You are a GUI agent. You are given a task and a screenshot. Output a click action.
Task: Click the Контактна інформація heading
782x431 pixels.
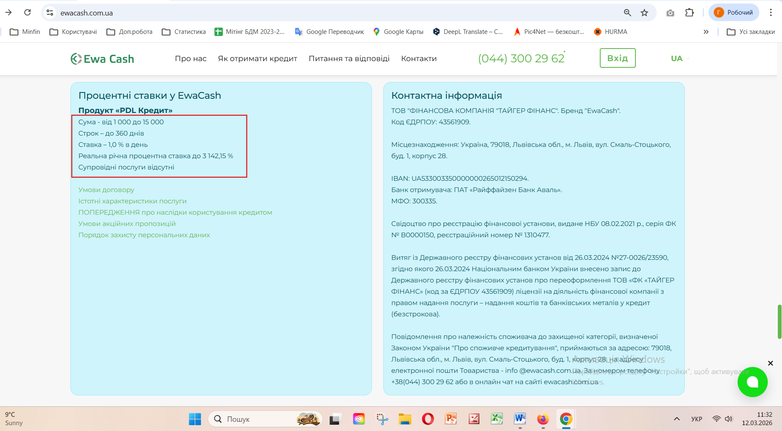pos(446,95)
